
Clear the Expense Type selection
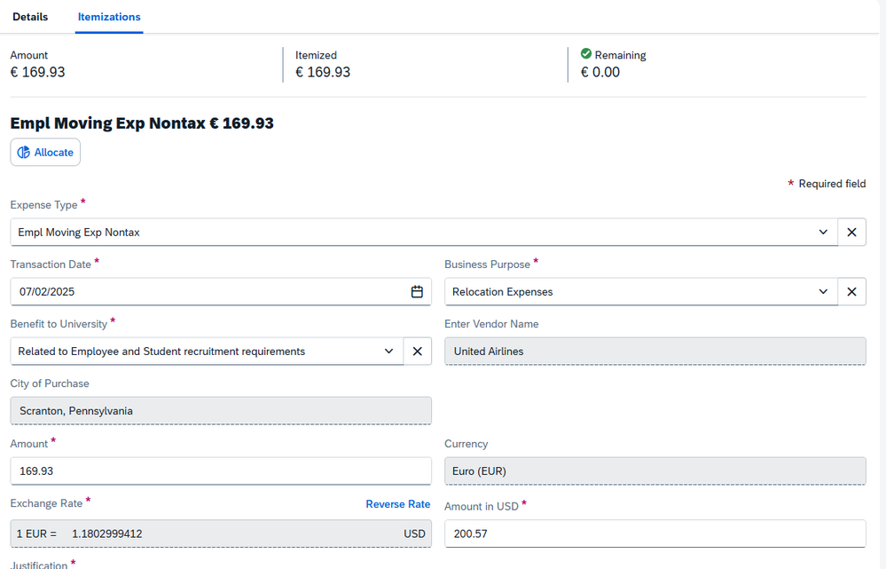coord(851,233)
